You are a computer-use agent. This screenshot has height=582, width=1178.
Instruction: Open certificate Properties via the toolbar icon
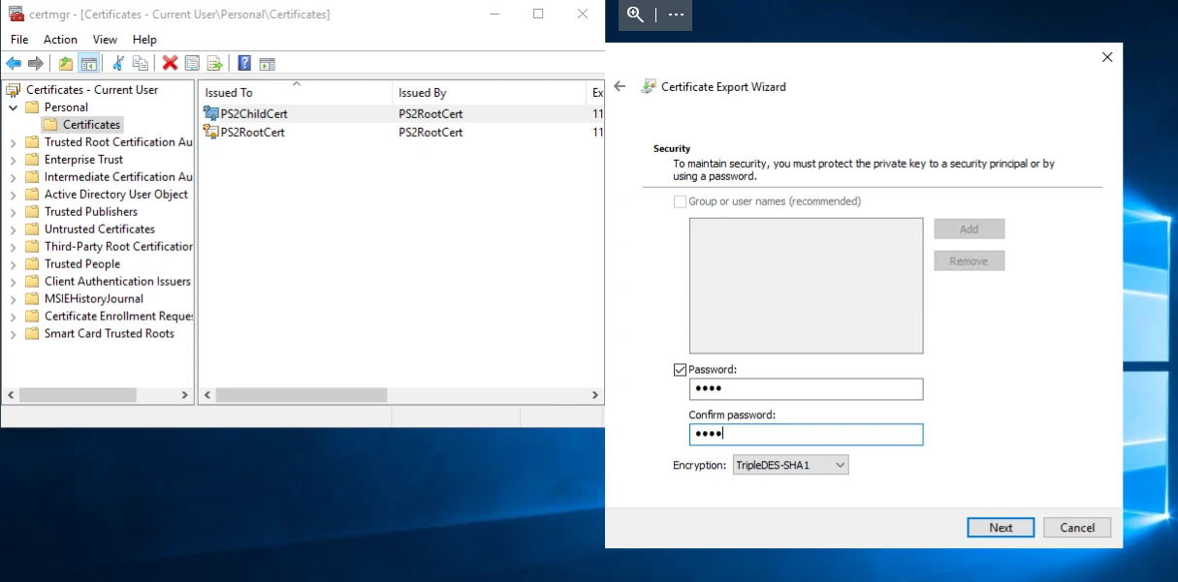[191, 63]
